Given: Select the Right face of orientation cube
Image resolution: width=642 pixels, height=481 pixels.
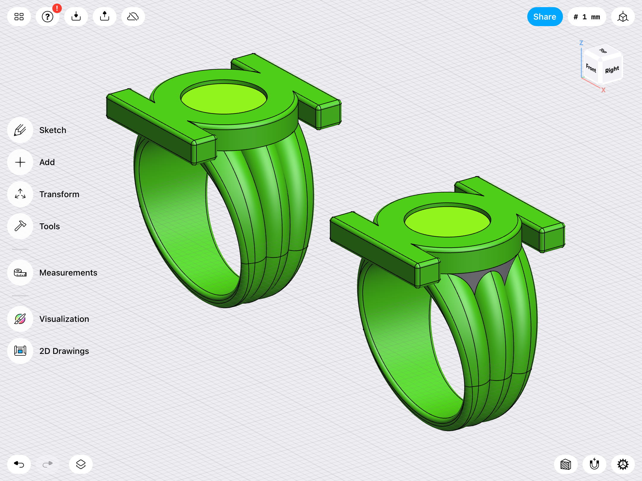Looking at the screenshot, I should point(612,70).
